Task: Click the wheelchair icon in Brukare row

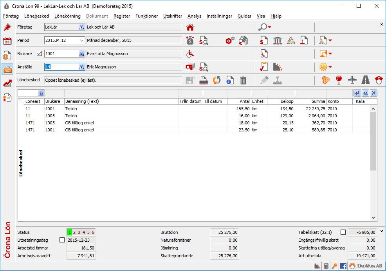Action: (190, 54)
